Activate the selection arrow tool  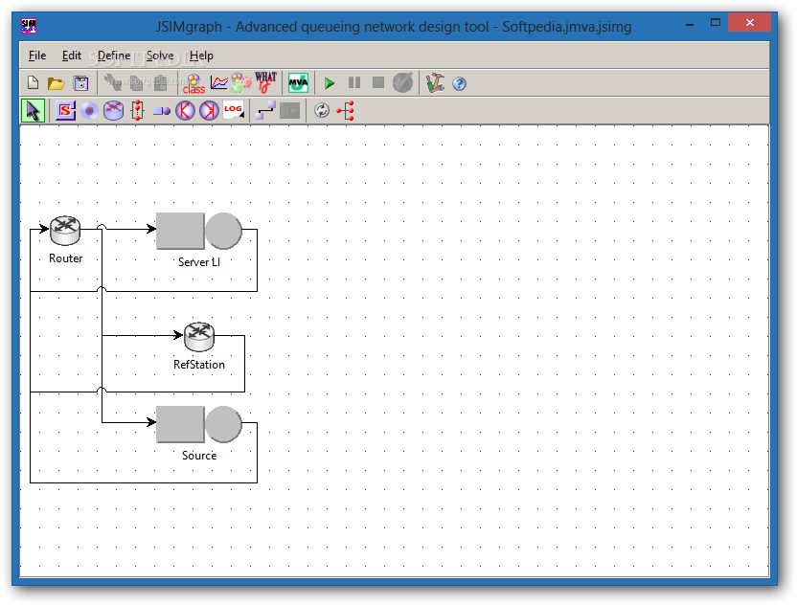coord(33,111)
